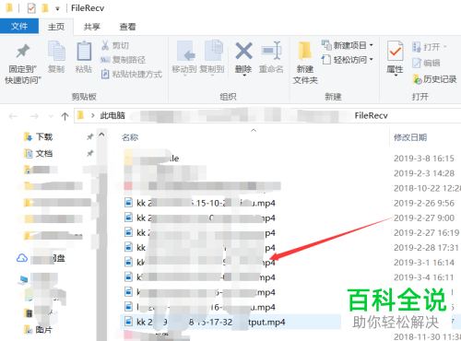Click This PC (此电脑) in address bar
Screen dimensions: 461x341
pyautogui.click(x=112, y=115)
